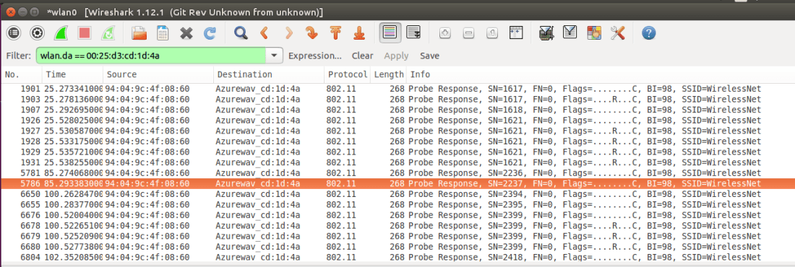Reset text zoom to normal size
This screenshot has height=267, width=795.
click(x=491, y=33)
